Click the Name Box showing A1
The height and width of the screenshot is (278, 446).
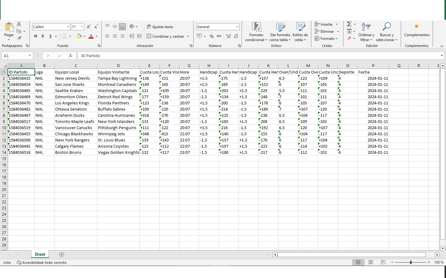pos(14,56)
